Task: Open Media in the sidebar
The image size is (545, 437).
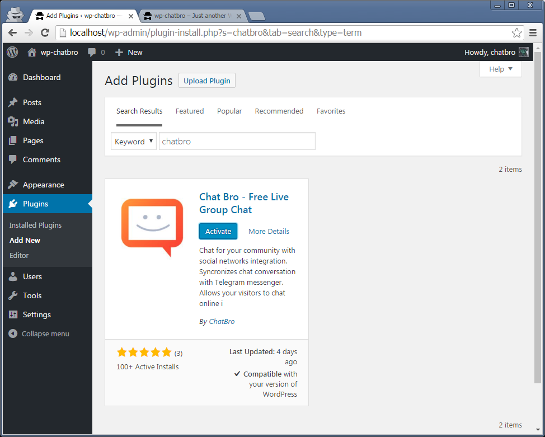Action: pyautogui.click(x=34, y=121)
